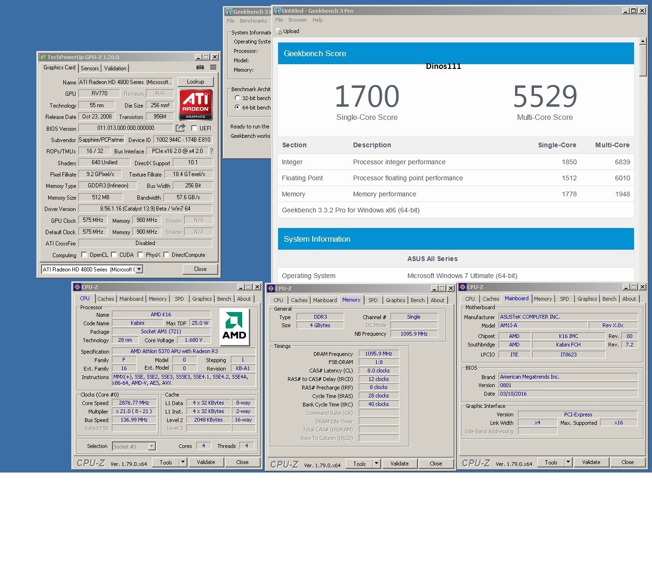Click the Floating Point row in Geekbench table
Image resolution: width=652 pixels, height=566 pixels.
click(x=456, y=178)
